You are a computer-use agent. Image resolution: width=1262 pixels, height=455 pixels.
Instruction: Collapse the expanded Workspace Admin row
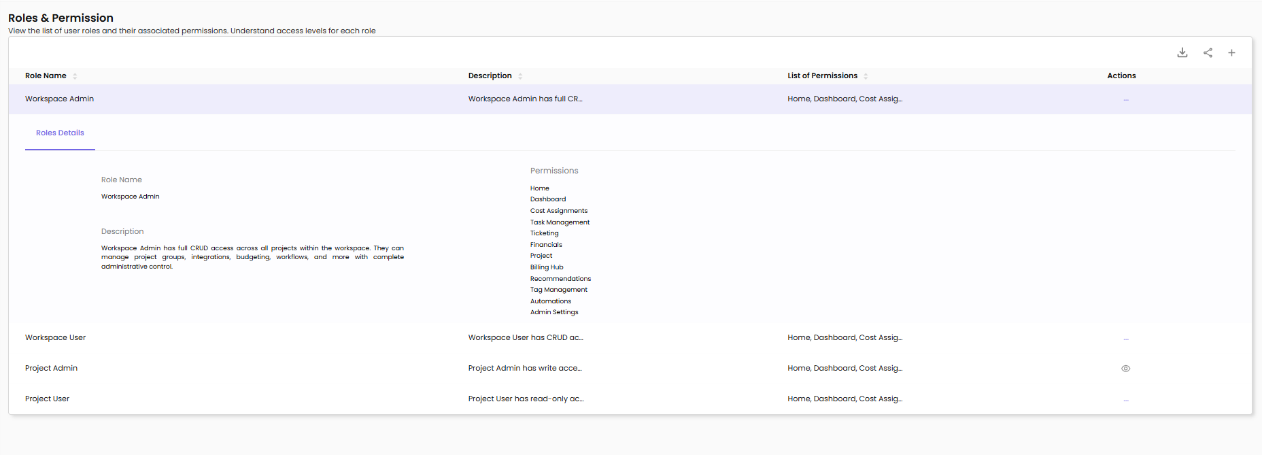[60, 99]
